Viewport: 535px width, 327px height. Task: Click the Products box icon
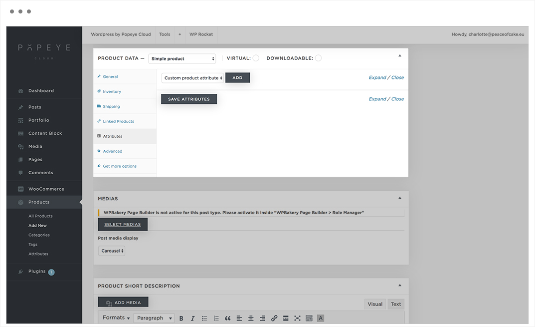[x=21, y=202]
